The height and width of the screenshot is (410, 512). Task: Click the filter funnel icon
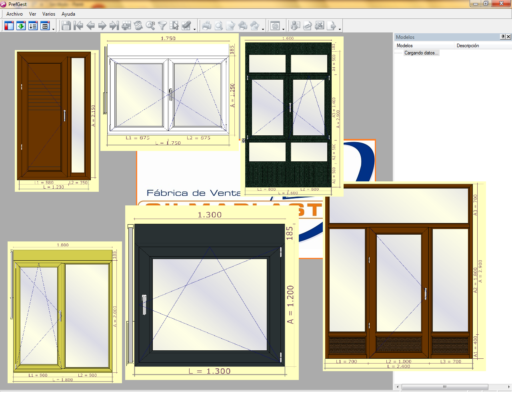point(162,26)
